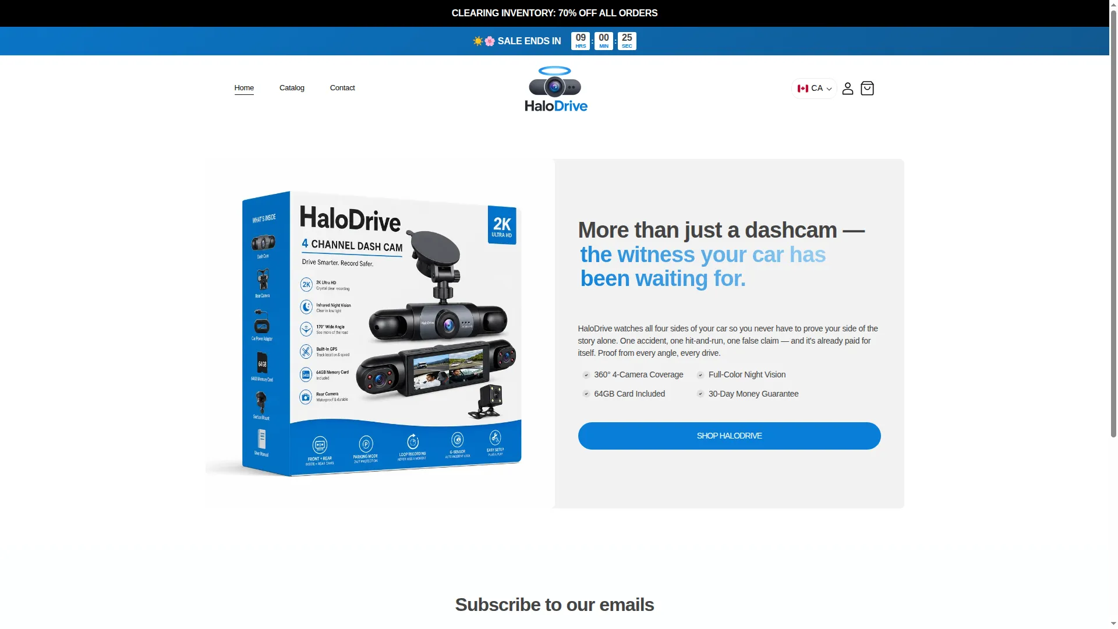1118x629 pixels.
Task: Click the SHOP HALODRIVE button
Action: point(729,436)
